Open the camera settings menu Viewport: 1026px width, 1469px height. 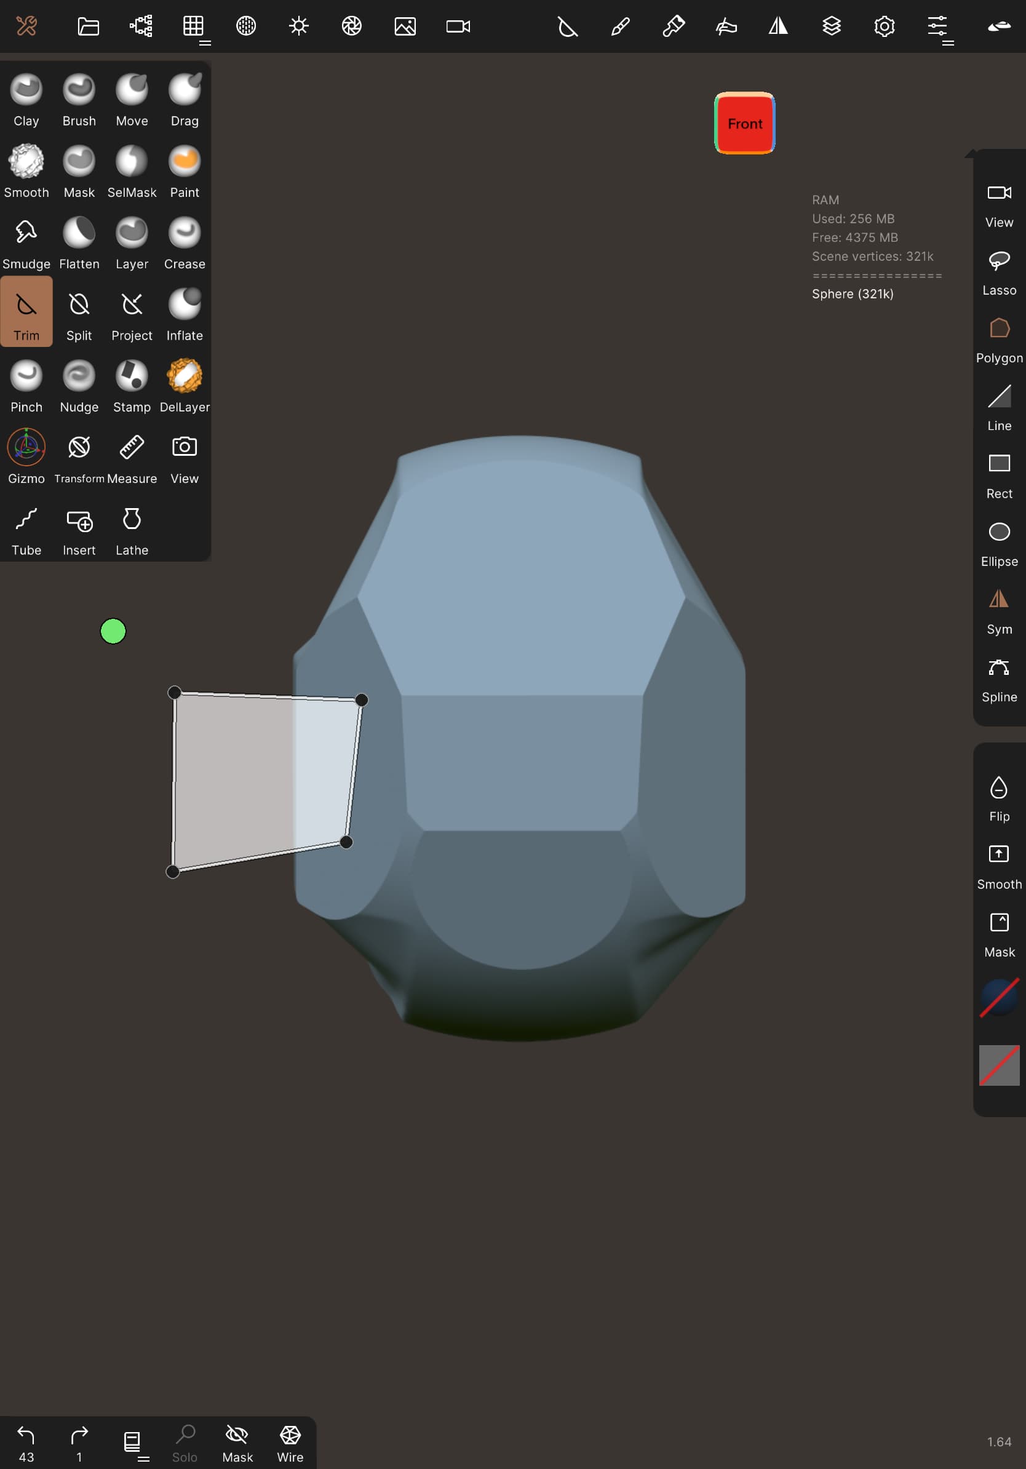pos(458,26)
